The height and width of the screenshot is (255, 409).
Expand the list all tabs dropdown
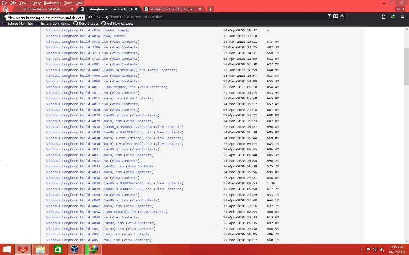[x=400, y=9]
